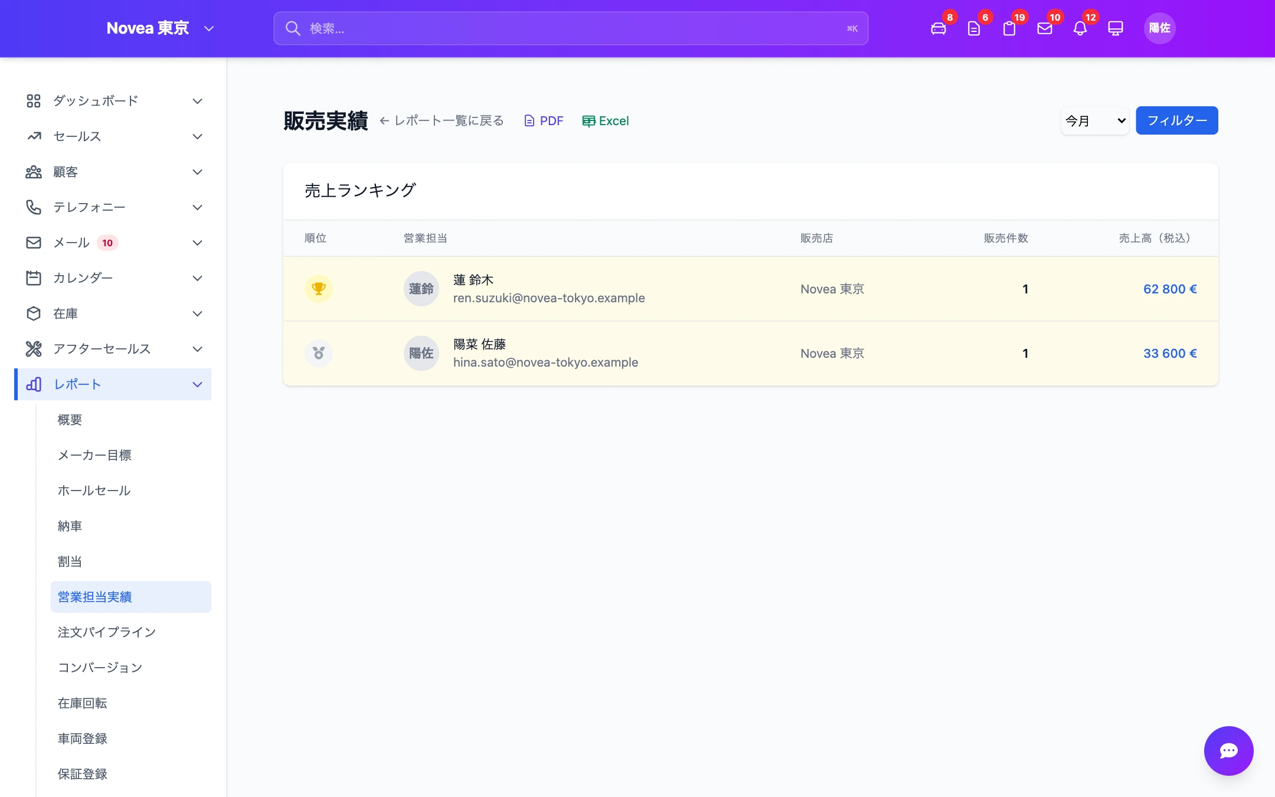This screenshot has width=1275, height=797.
Task: Open the メーカー目標 report
Action: click(131, 455)
